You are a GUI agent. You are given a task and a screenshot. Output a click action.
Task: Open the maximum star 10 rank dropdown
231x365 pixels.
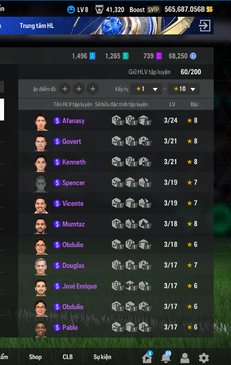(184, 89)
